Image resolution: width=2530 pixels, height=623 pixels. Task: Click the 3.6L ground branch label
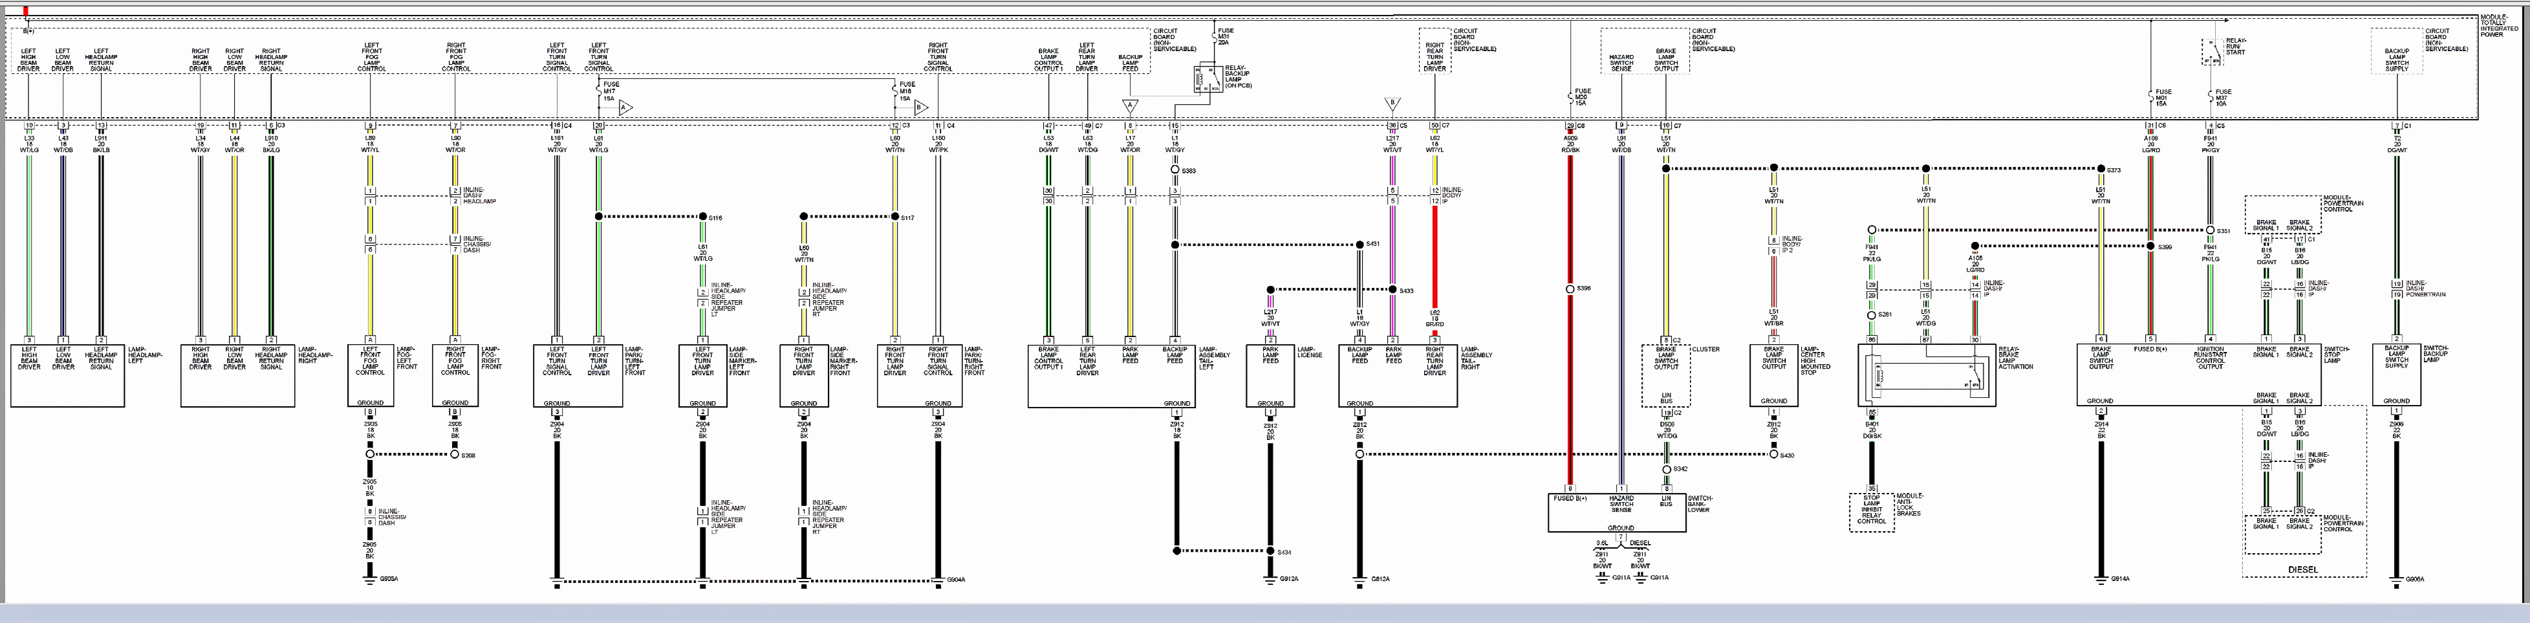coord(1602,542)
